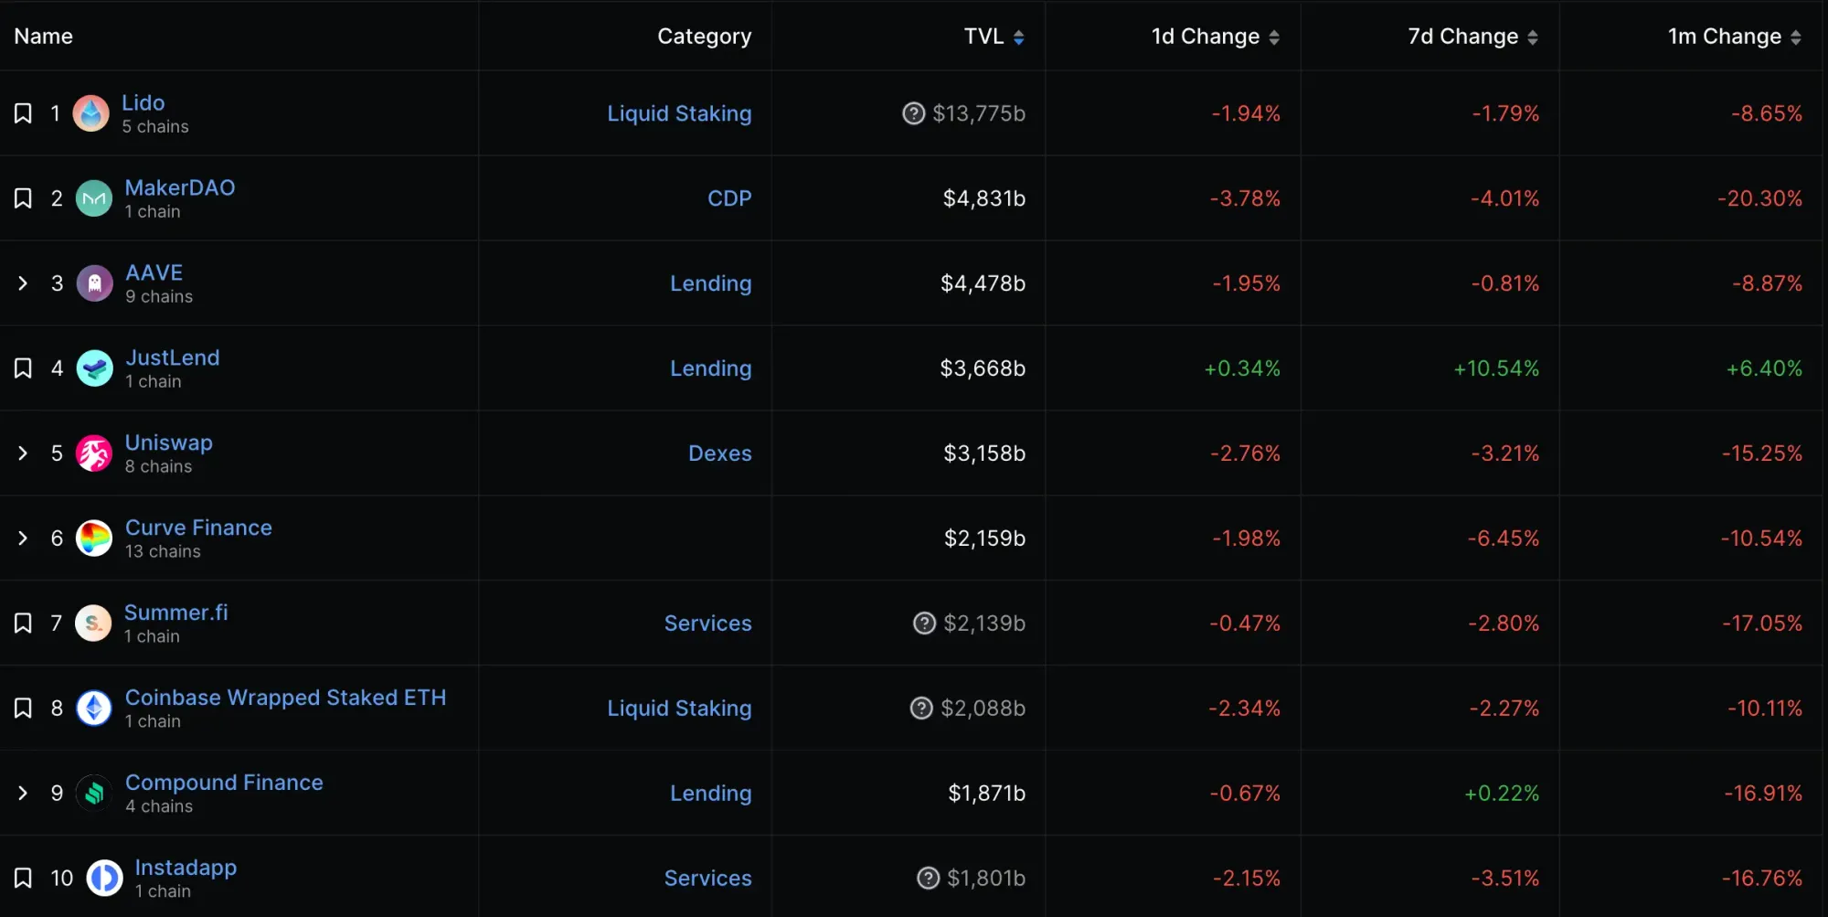Image resolution: width=1828 pixels, height=917 pixels.
Task: Click the Lido protocol logo icon
Action: tap(90, 113)
